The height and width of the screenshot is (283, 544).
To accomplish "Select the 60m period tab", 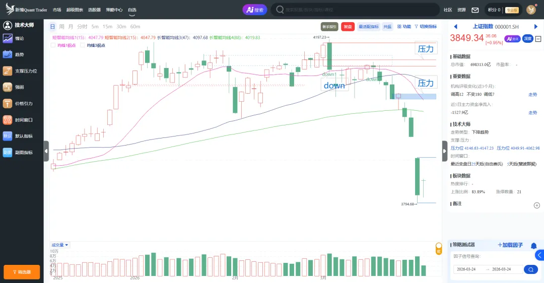I will pyautogui.click(x=135, y=26).
